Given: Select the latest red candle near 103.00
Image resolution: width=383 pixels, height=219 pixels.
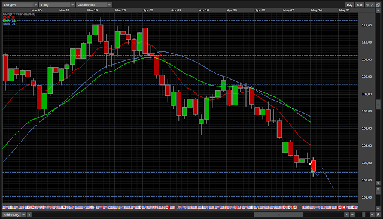Looking at the screenshot, I should (x=314, y=166).
